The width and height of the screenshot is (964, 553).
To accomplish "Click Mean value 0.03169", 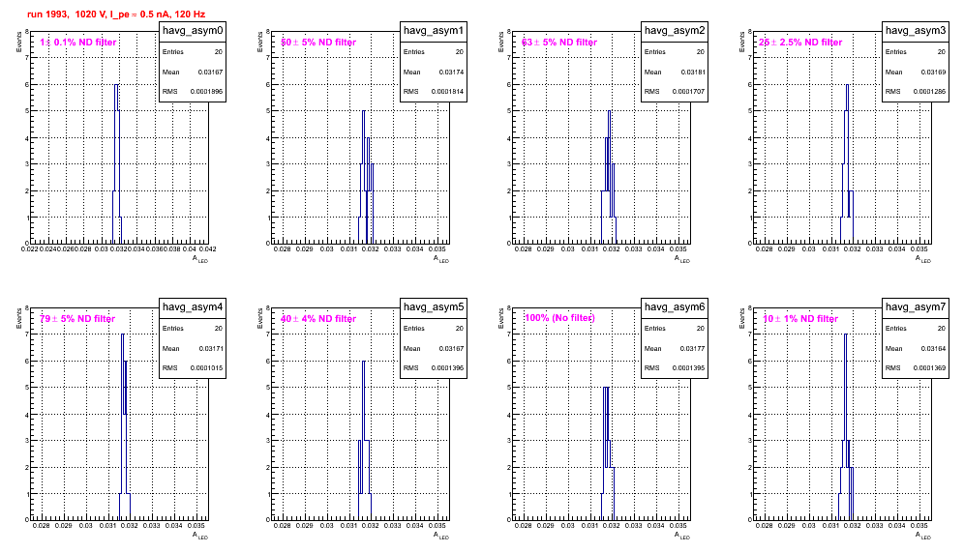I will point(933,72).
